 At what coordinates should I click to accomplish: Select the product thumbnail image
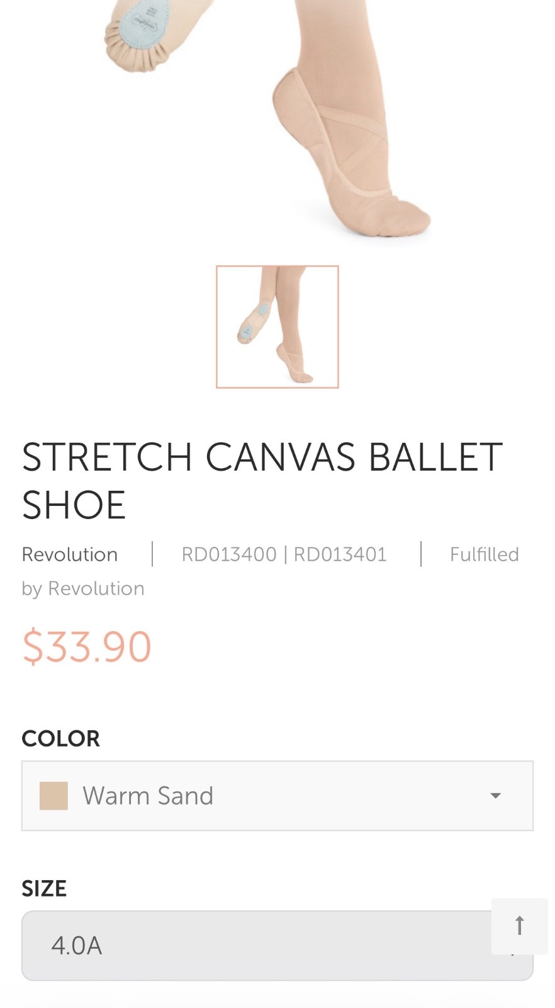click(277, 326)
